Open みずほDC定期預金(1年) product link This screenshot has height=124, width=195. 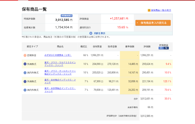(58, 55)
